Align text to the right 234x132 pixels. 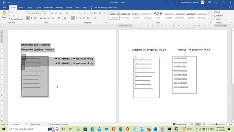(80, 18)
